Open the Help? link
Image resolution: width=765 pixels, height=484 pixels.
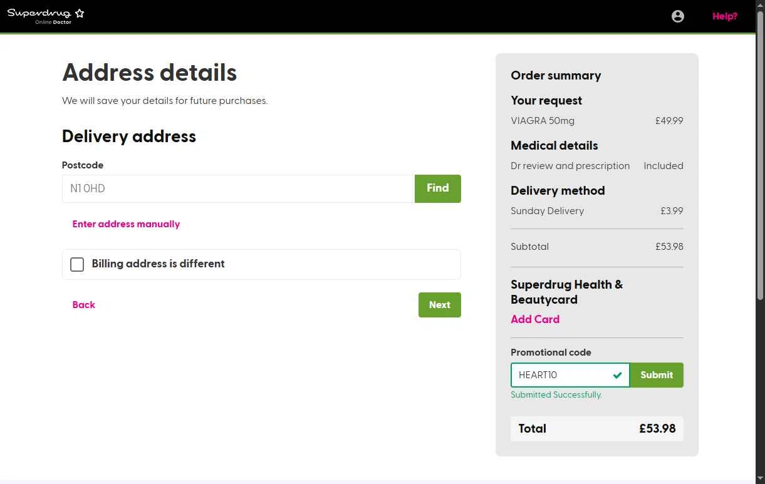point(725,16)
